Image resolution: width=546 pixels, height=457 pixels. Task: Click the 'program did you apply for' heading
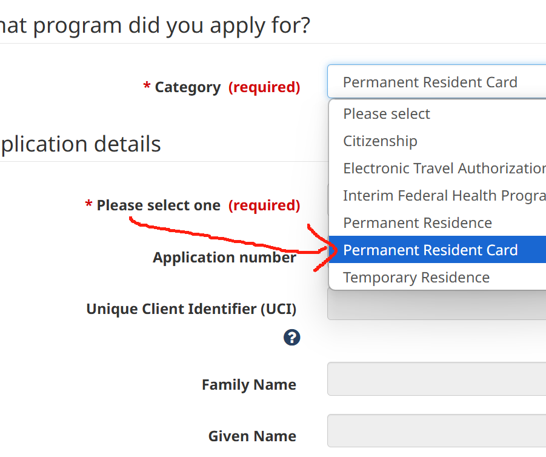pos(155,25)
